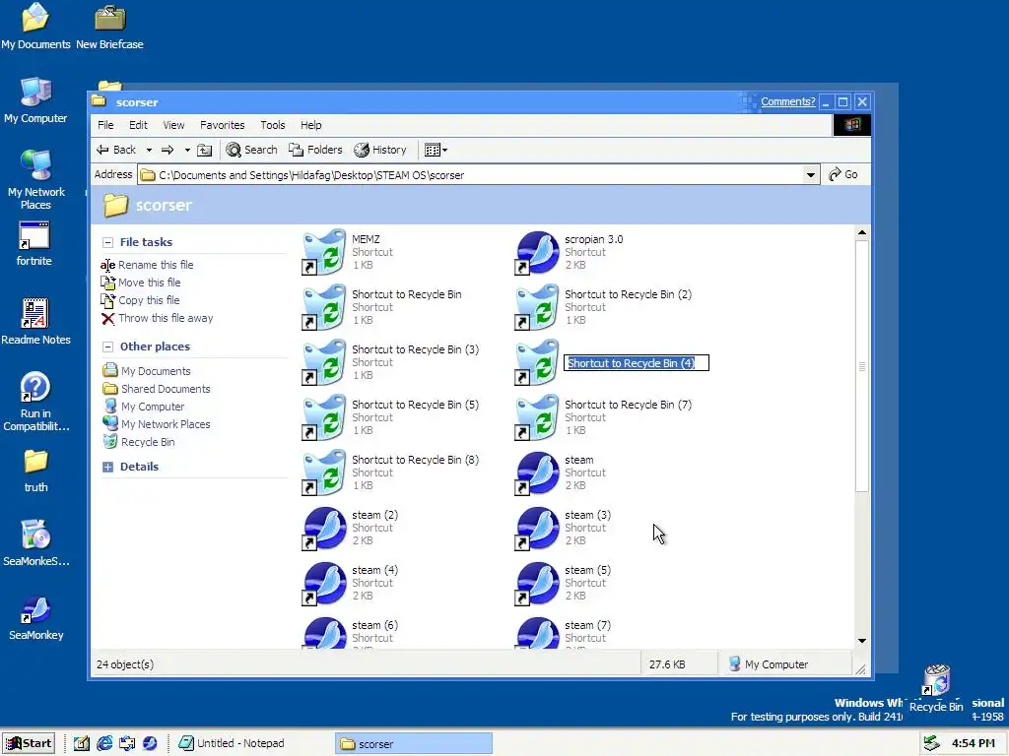Click the scorser taskbar button
The width and height of the screenshot is (1009, 756).
click(413, 743)
